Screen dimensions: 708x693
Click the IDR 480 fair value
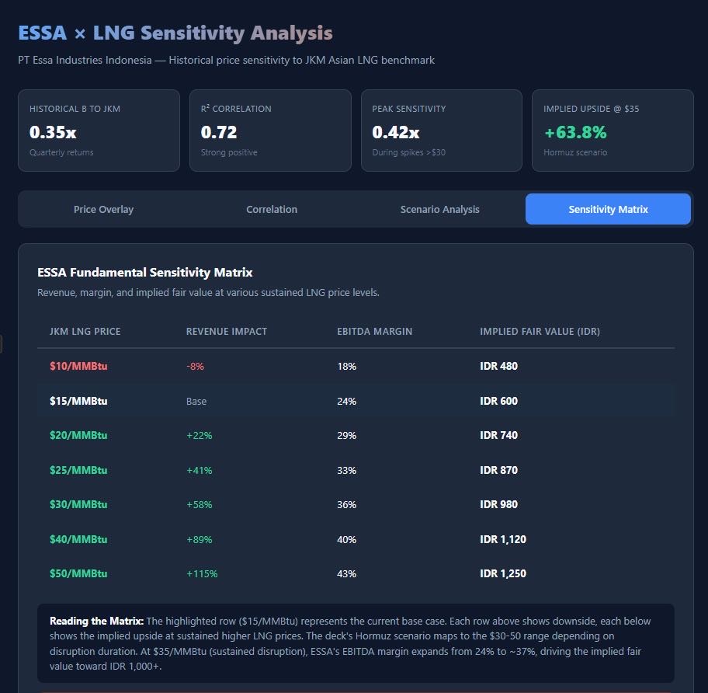click(x=499, y=366)
